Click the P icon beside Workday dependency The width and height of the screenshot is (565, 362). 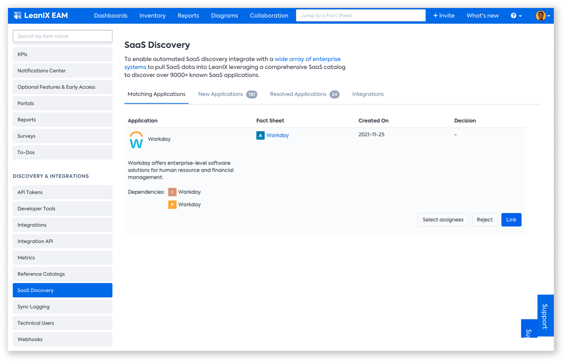(172, 205)
